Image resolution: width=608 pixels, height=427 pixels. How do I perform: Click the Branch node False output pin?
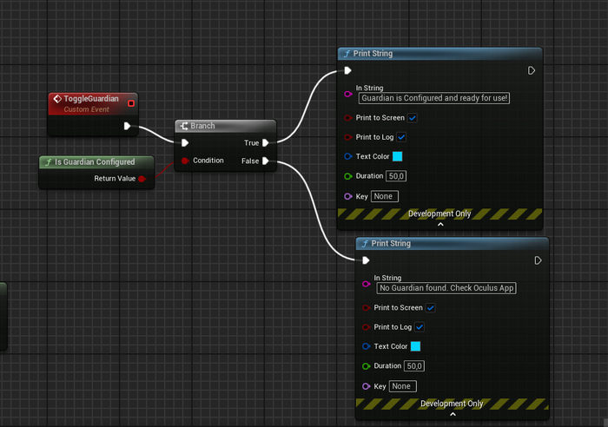[x=266, y=161]
